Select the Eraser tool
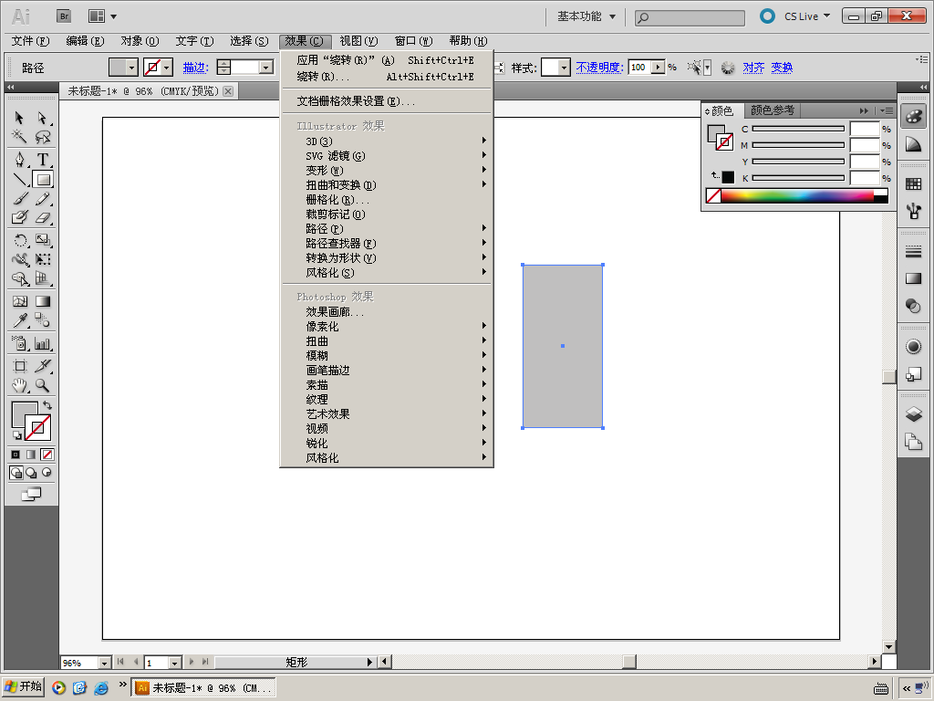934x701 pixels. 42,217
